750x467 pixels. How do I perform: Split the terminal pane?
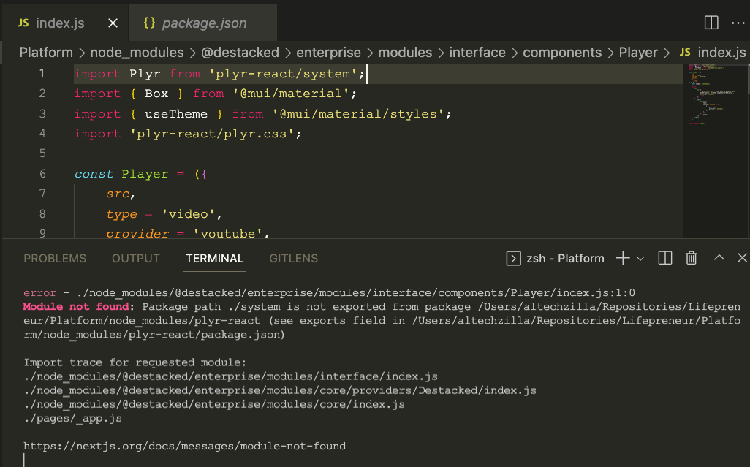pos(664,257)
